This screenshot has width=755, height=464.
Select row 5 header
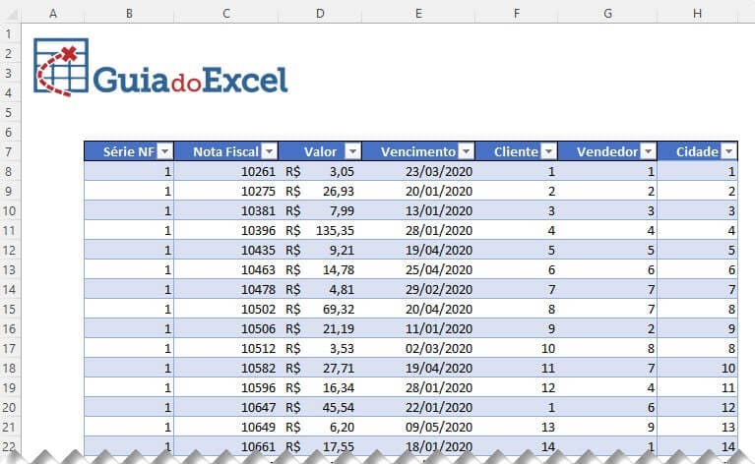(x=10, y=112)
